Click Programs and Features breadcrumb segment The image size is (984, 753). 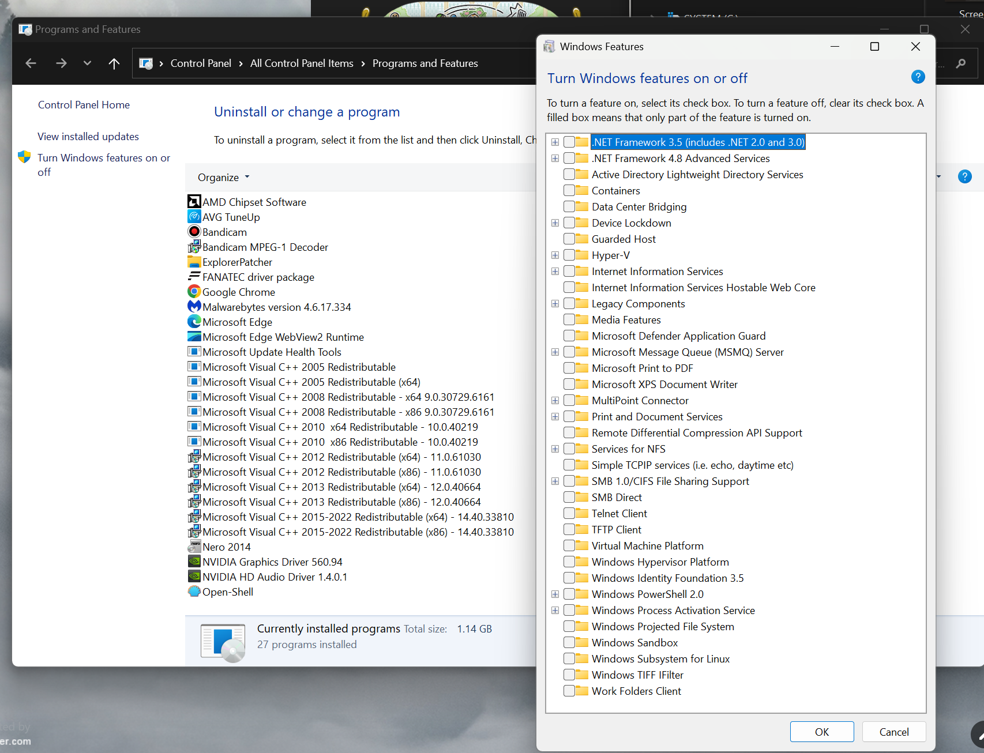(425, 63)
